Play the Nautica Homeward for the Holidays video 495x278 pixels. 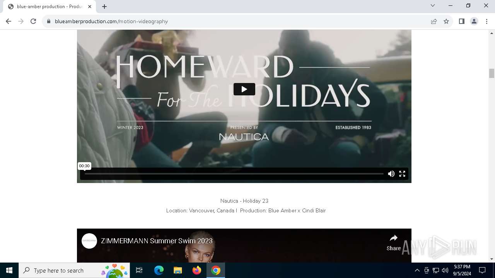(x=244, y=89)
